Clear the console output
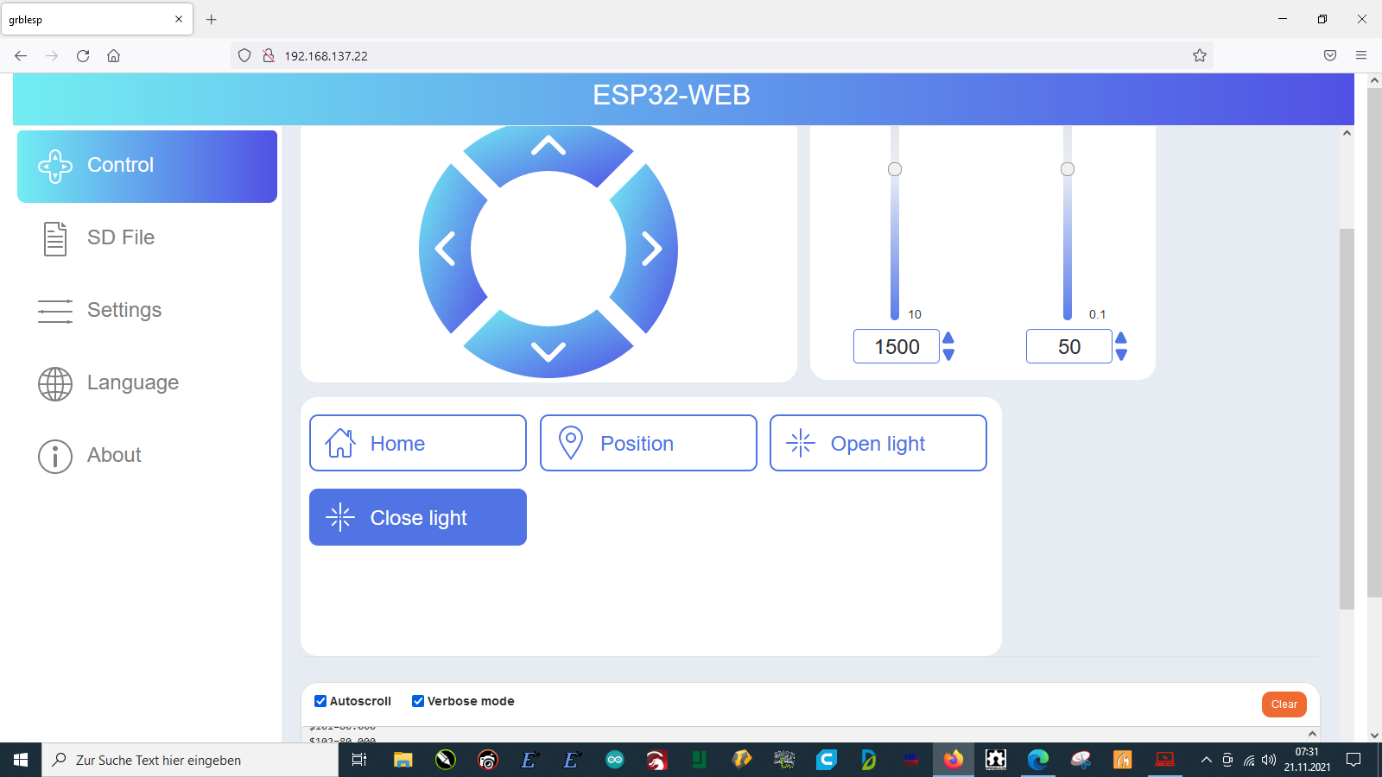The image size is (1382, 777). (1284, 704)
